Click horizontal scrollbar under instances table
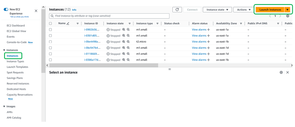Viewport: 295px width, 127px height. [104, 65]
